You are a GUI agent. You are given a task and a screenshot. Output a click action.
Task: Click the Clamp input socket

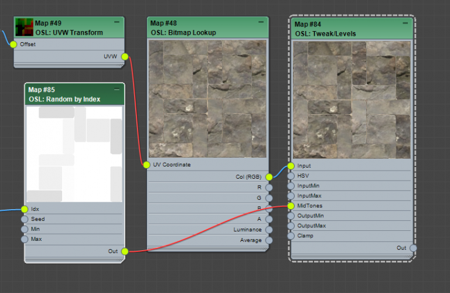point(291,236)
